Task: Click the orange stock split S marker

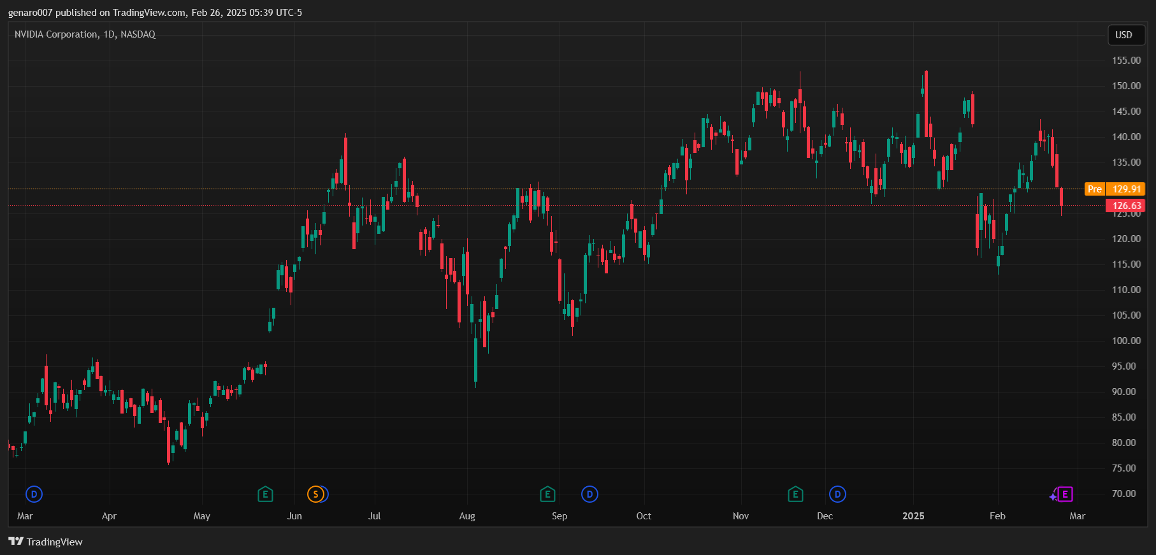Action: point(315,494)
